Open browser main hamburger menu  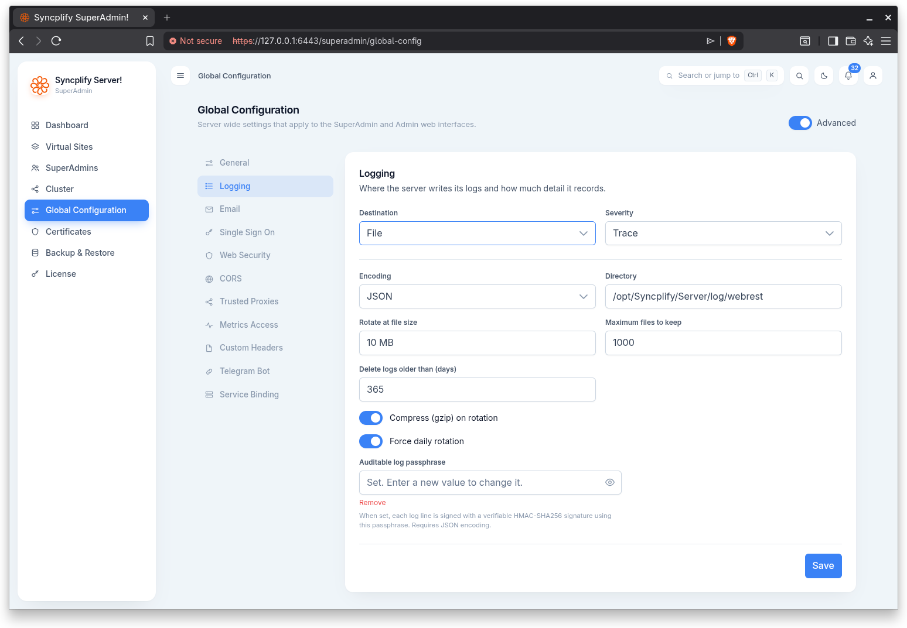886,41
